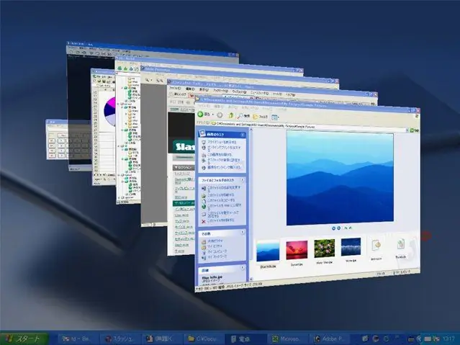Switch to the Microso.. taskbar button
Image resolution: width=460 pixels, height=345 pixels.
287,339
